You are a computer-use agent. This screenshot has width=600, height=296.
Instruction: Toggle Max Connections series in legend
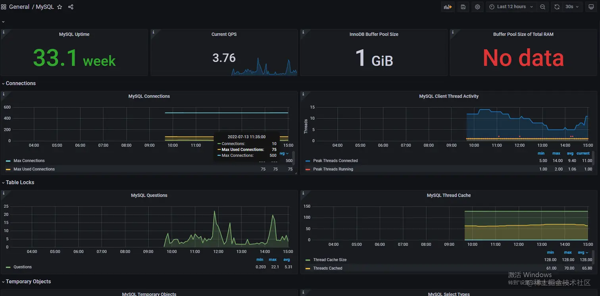[x=29, y=161]
